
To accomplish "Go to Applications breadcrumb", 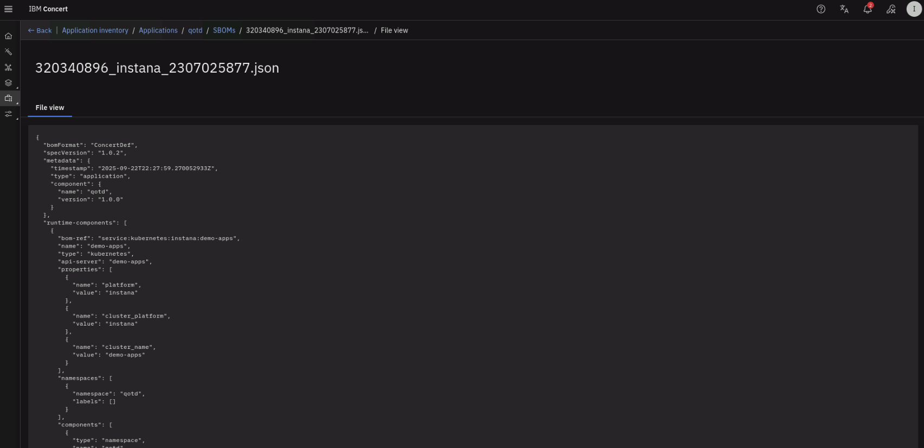I will (158, 30).
